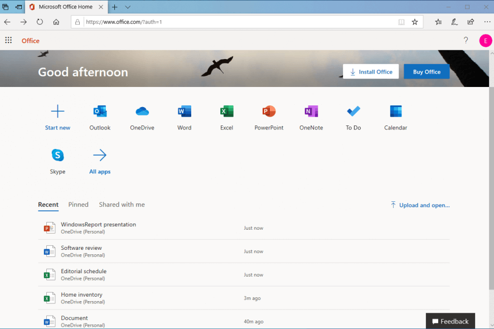The image size is (494, 329).
Task: Select the Microsoft Office Home tab
Action: (x=66, y=7)
